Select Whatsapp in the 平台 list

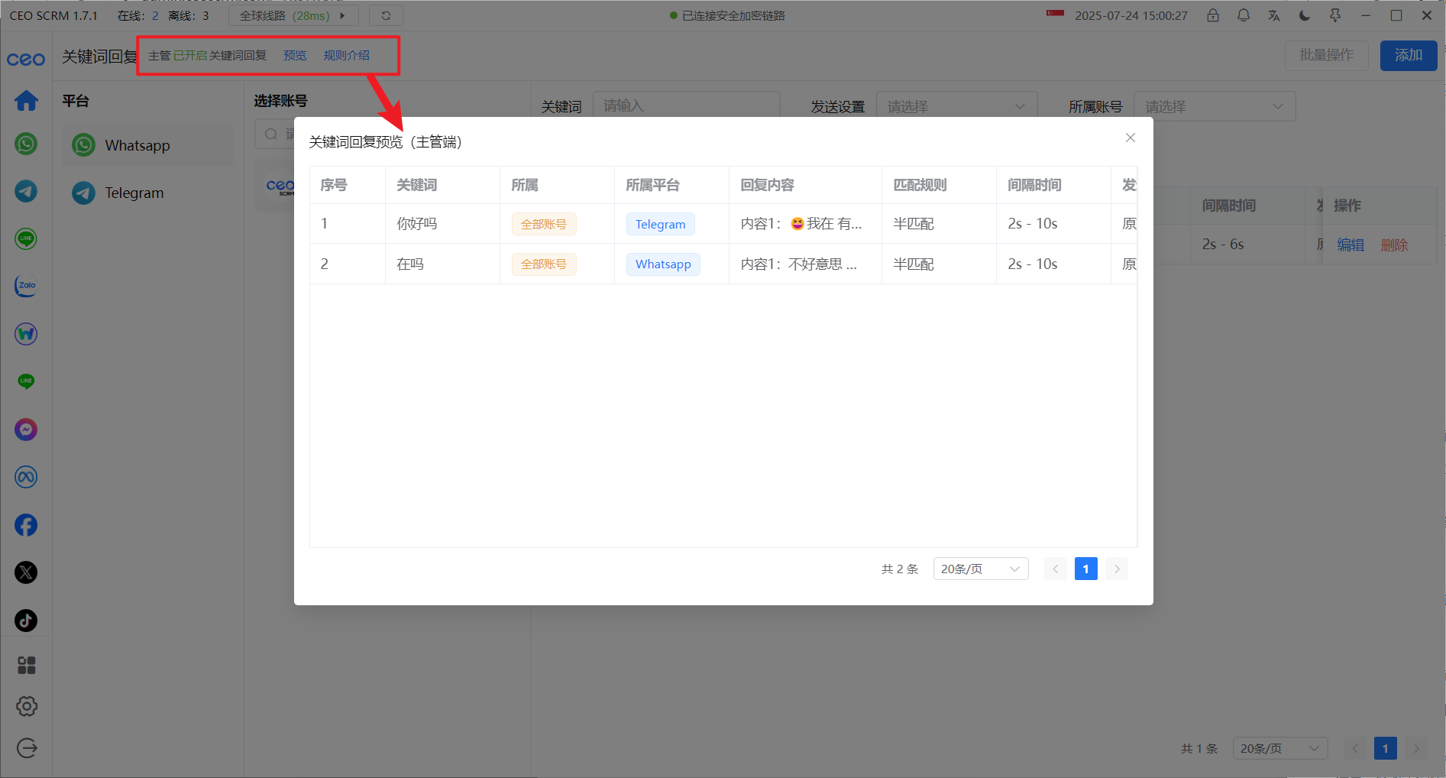tap(148, 145)
